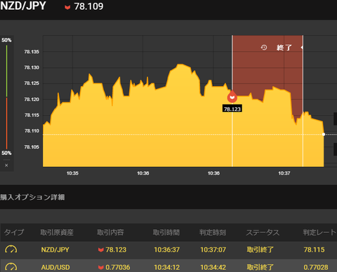Click the 78.135 price axis label
The image size is (337, 272).
pyautogui.click(x=32, y=52)
